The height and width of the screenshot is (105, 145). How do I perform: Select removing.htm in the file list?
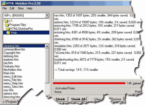pos(12,97)
